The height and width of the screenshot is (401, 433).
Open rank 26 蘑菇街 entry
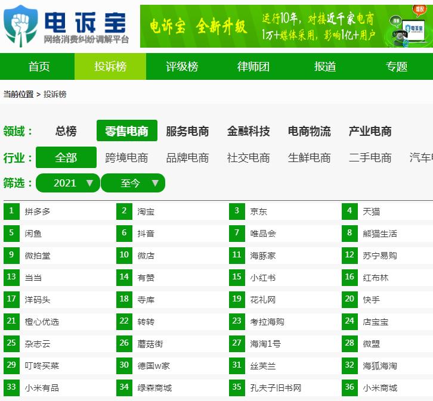150,344
